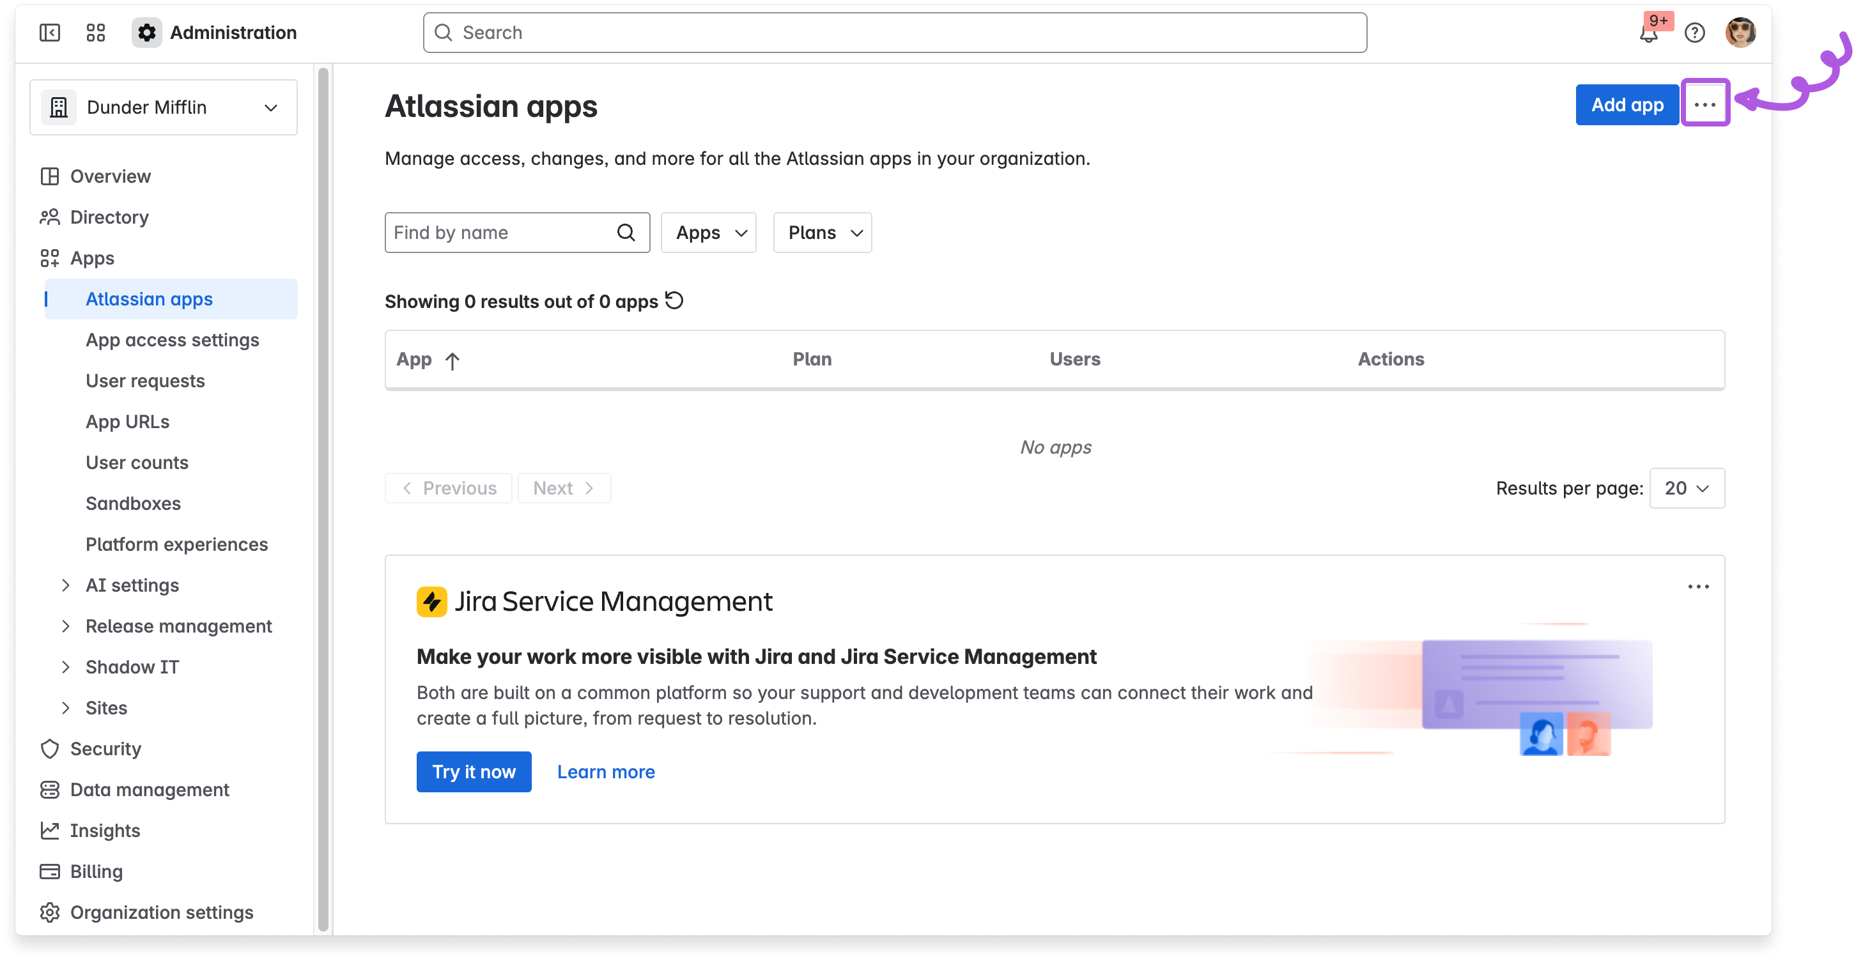The width and height of the screenshot is (1863, 961).
Task: Open more actions menu next to Add app
Action: [1705, 105]
